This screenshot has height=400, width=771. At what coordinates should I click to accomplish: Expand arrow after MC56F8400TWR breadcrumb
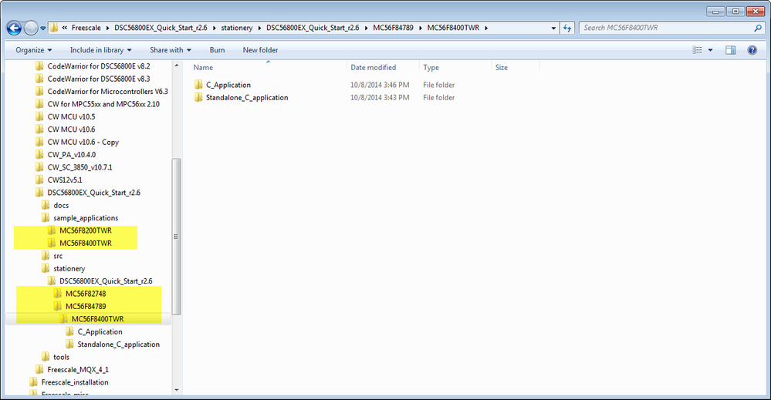coord(486,28)
